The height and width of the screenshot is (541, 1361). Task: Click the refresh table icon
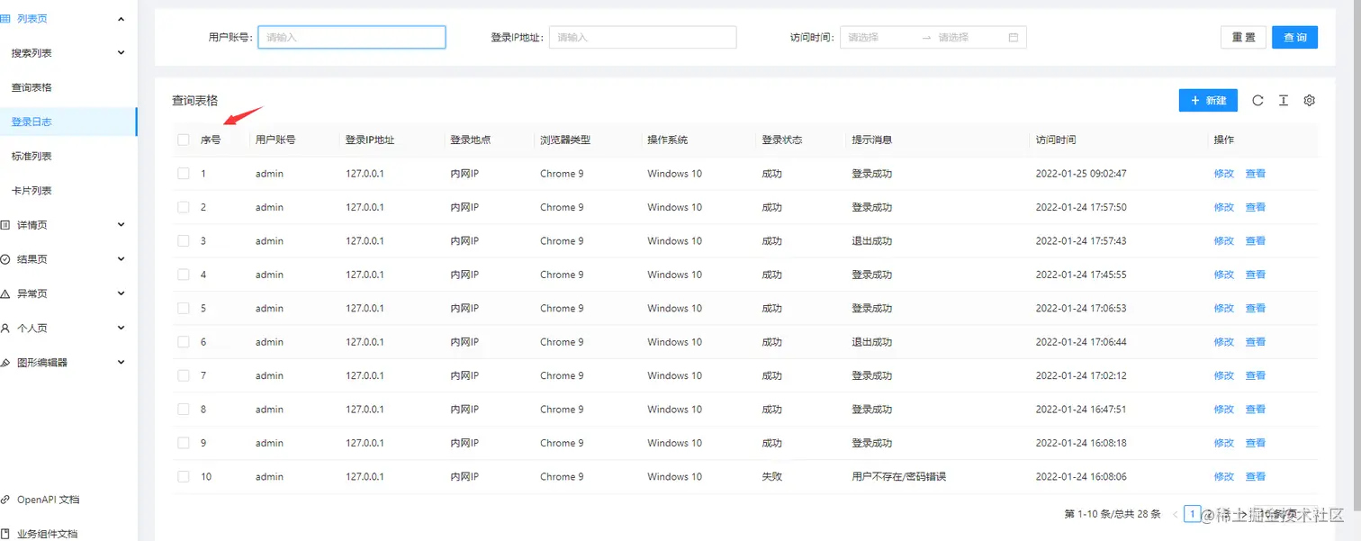(x=1257, y=101)
